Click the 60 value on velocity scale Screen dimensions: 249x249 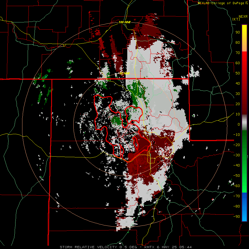point(238,63)
